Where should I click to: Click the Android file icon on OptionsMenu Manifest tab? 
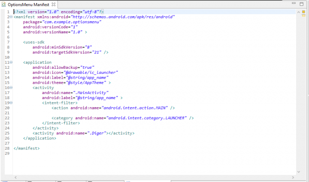pyautogui.click(x=3, y=4)
